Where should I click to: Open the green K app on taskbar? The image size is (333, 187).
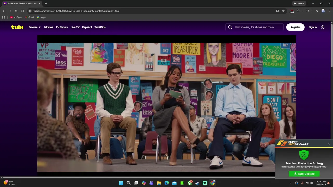click(x=182, y=183)
